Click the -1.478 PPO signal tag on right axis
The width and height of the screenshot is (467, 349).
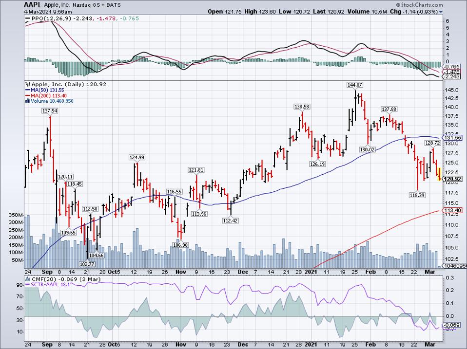pyautogui.click(x=452, y=72)
